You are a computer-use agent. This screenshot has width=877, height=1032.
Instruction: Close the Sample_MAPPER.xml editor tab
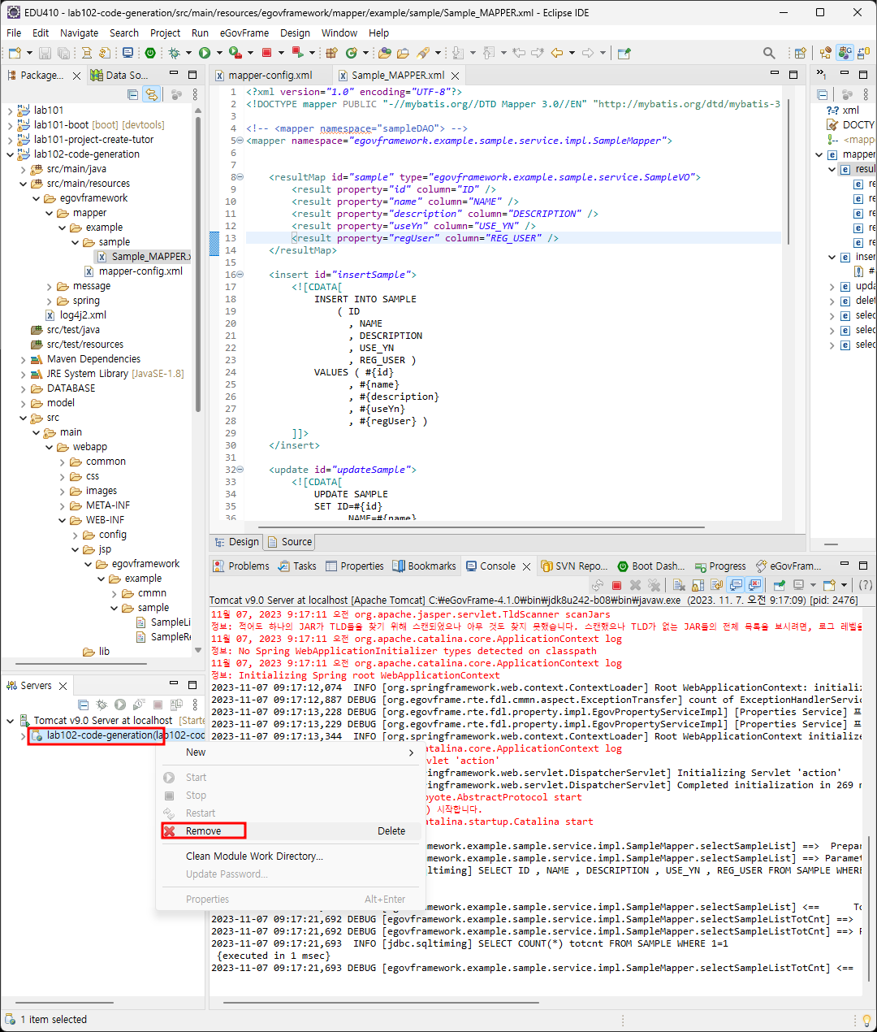[x=456, y=76]
